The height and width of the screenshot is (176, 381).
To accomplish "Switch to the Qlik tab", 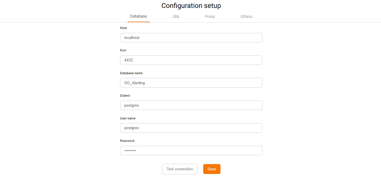I will click(176, 16).
